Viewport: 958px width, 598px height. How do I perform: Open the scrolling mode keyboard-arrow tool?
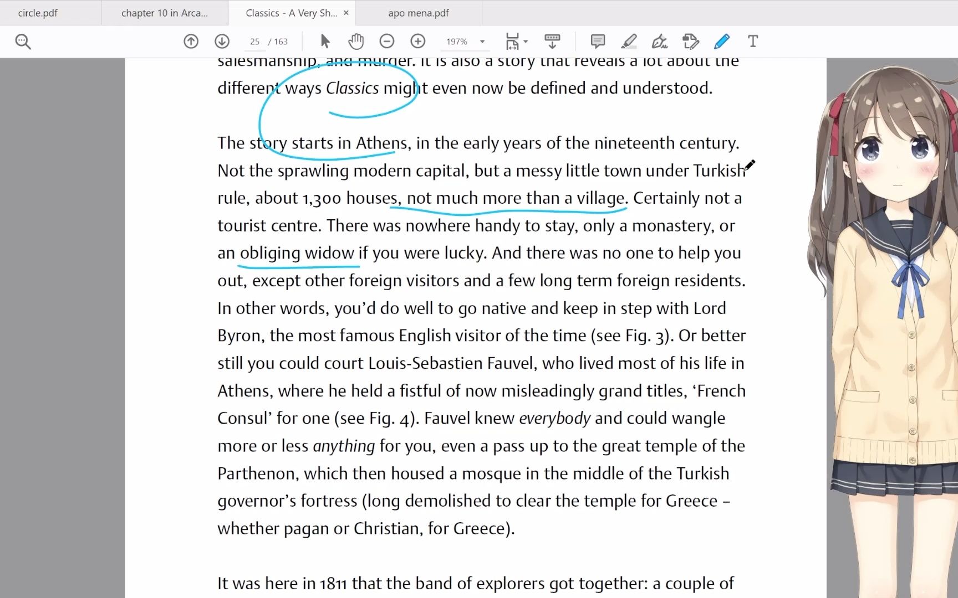(x=552, y=42)
